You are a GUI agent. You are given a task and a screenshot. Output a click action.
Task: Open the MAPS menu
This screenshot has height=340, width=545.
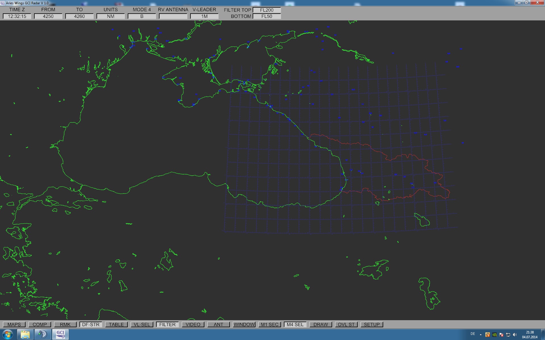pyautogui.click(x=14, y=324)
